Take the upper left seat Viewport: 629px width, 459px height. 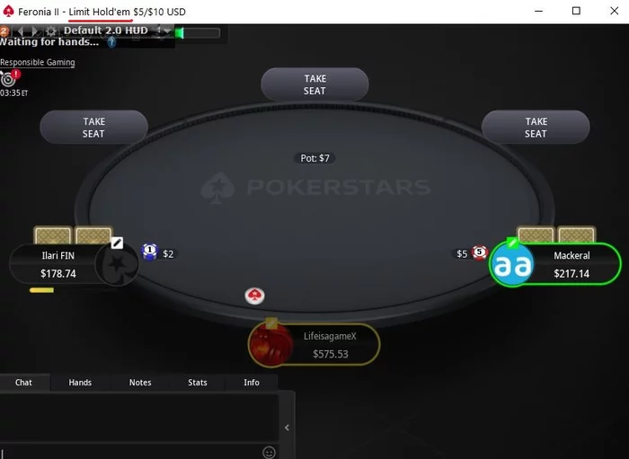point(93,128)
